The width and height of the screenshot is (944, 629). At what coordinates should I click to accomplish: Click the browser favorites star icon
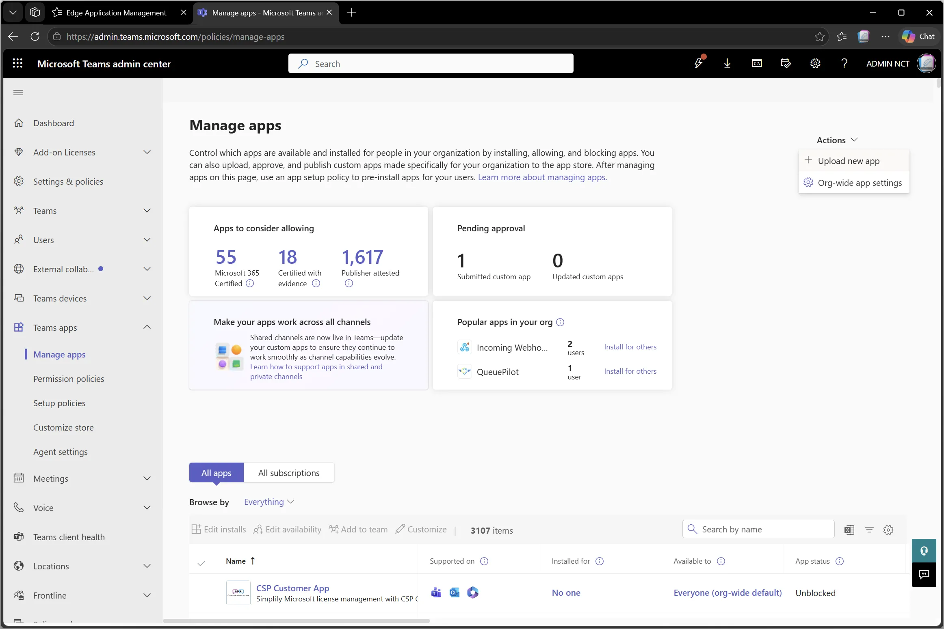pyautogui.click(x=819, y=37)
